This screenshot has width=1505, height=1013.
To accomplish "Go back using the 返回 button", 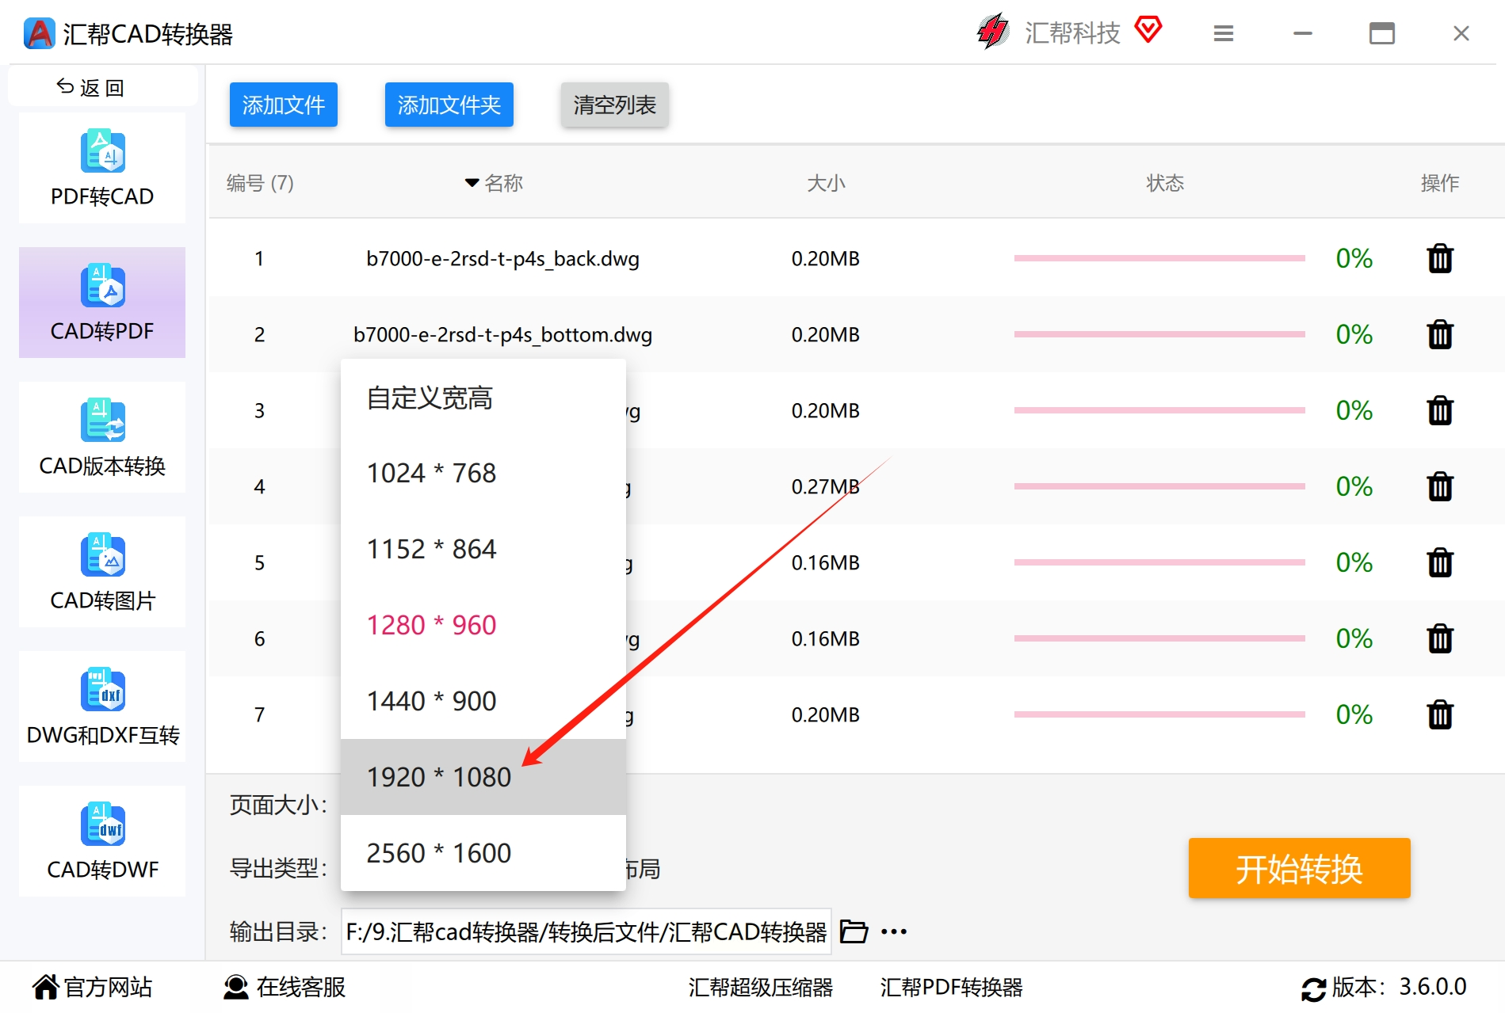I will 102,86.
